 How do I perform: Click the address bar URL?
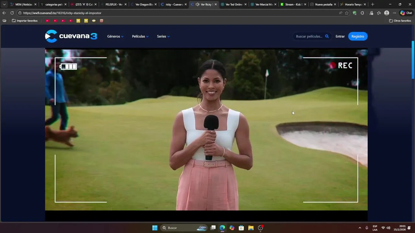(62, 13)
